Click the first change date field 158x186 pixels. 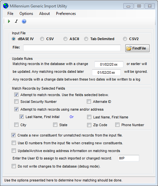click(109, 64)
